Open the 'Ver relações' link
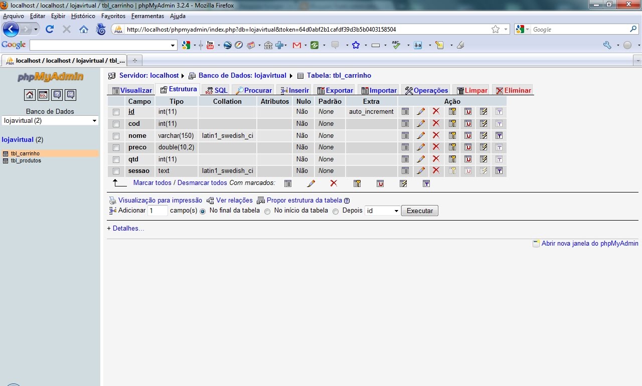 pos(234,200)
